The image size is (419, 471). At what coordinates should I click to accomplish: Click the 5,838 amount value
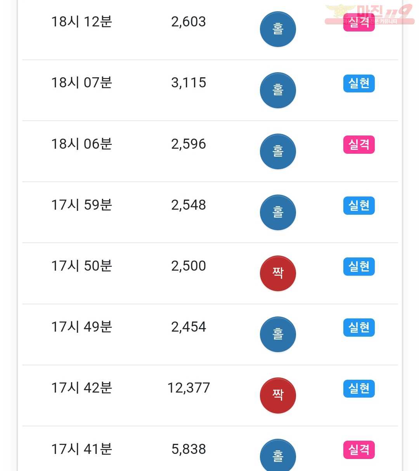pyautogui.click(x=189, y=449)
